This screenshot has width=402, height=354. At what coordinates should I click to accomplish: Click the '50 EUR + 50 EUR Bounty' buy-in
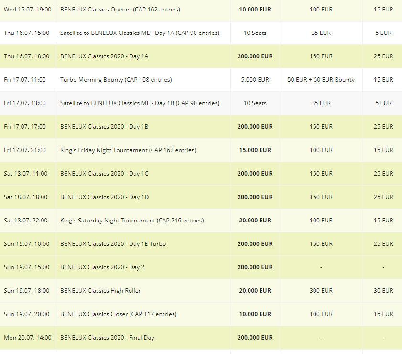point(321,80)
